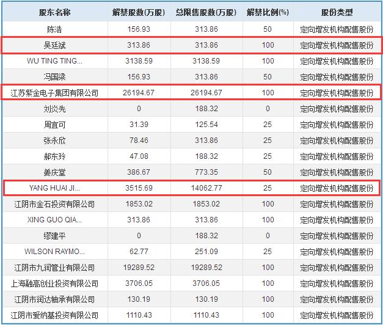This screenshot has width=383, height=325.
Task: Click unlock ratio 50 in 陈浩 row
Action: point(268,29)
